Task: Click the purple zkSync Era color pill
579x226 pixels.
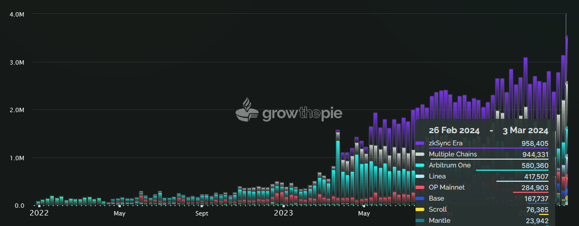Action: pyautogui.click(x=420, y=143)
